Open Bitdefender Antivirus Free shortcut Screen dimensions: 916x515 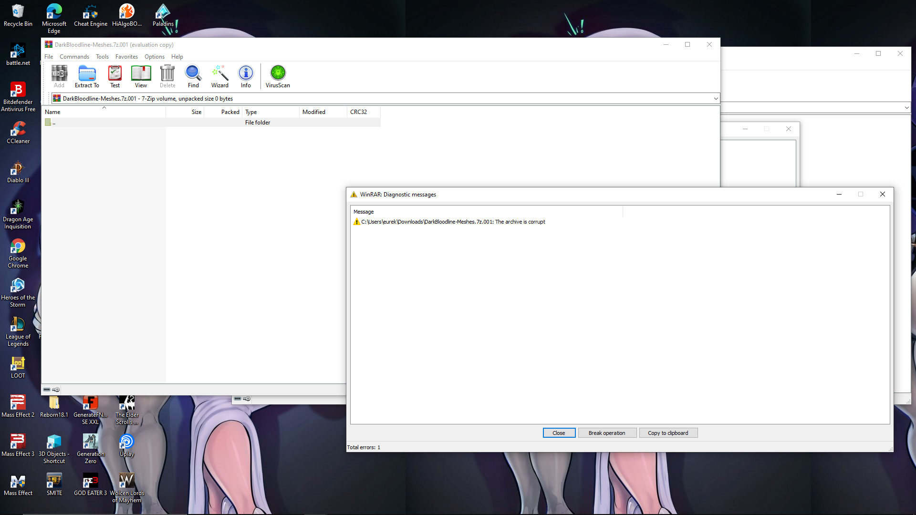[18, 97]
